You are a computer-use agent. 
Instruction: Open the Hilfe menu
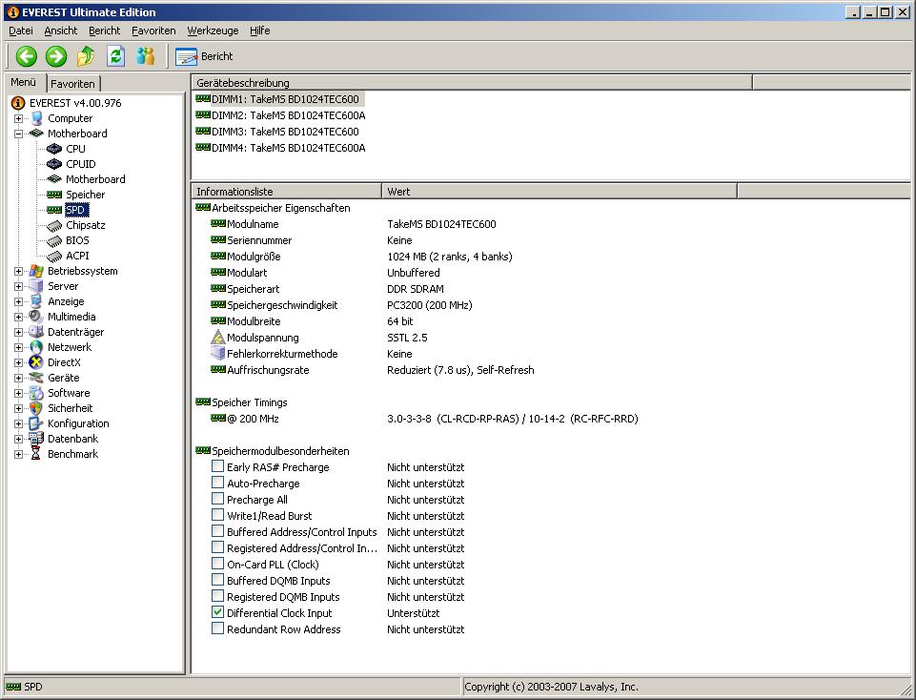pyautogui.click(x=260, y=31)
